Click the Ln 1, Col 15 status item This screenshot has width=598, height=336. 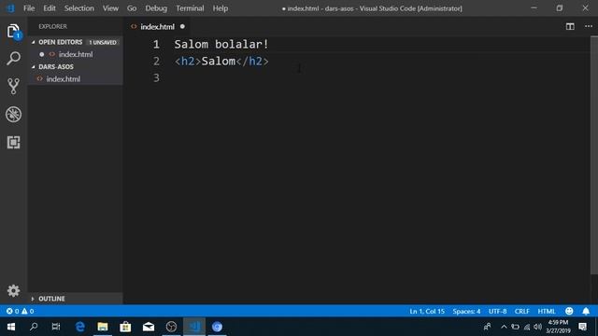pyautogui.click(x=427, y=311)
